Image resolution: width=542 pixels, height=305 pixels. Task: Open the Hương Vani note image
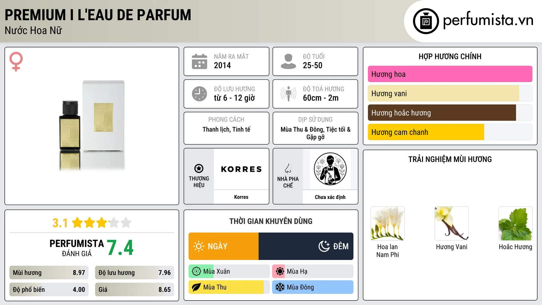451,223
